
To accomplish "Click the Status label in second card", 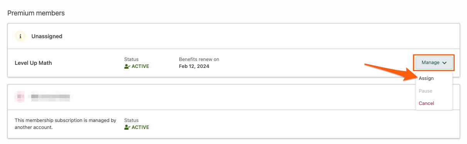I will [131, 120].
